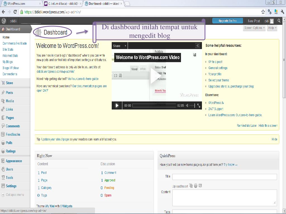This screenshot has height=214, width=286.
Task: Hide the tip notice
Action: pos(274,139)
